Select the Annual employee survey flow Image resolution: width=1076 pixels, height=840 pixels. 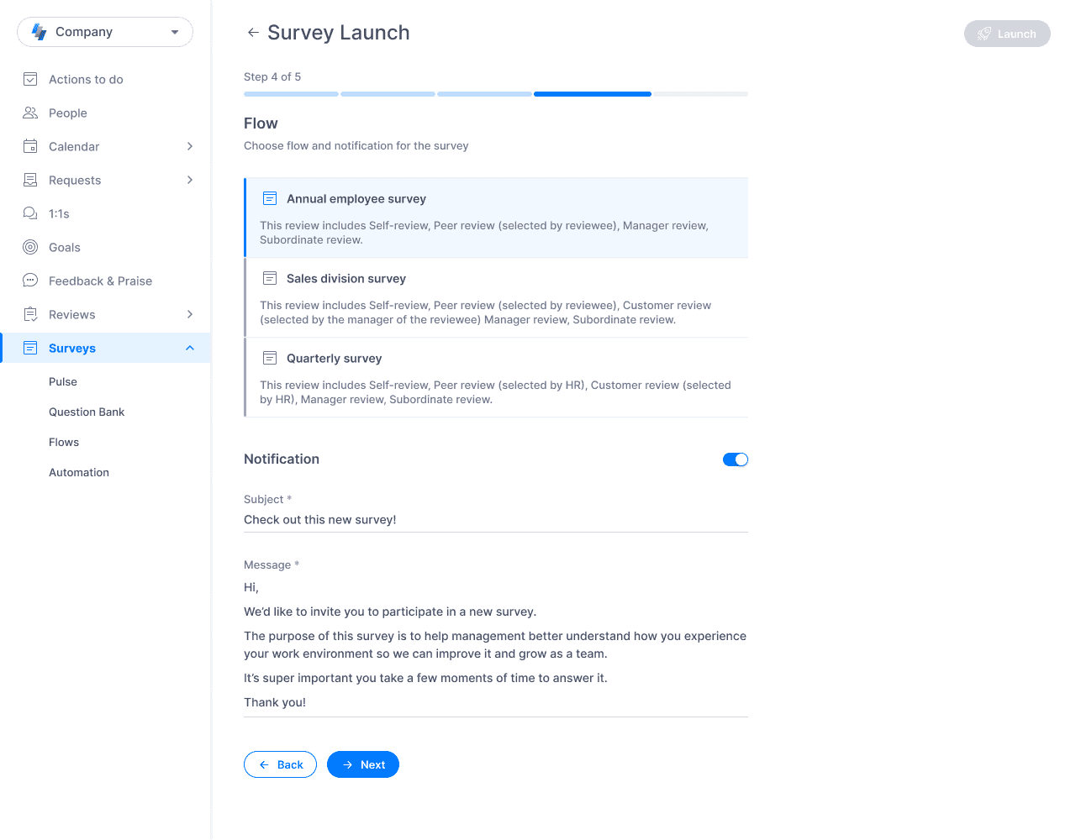click(496, 218)
